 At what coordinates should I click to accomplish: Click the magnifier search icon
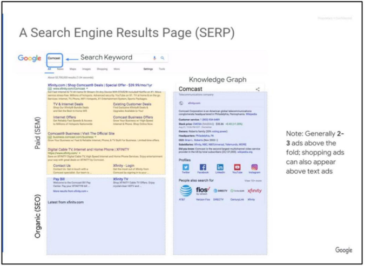point(162,58)
